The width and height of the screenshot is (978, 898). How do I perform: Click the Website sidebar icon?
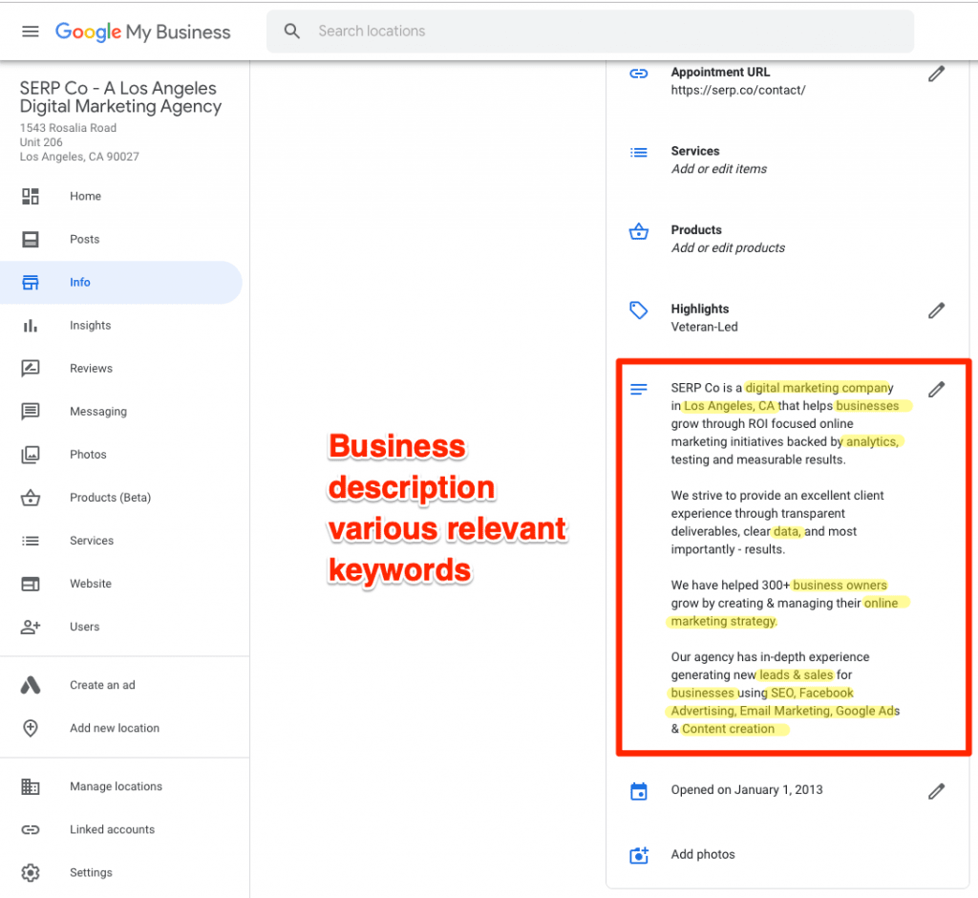click(x=31, y=584)
